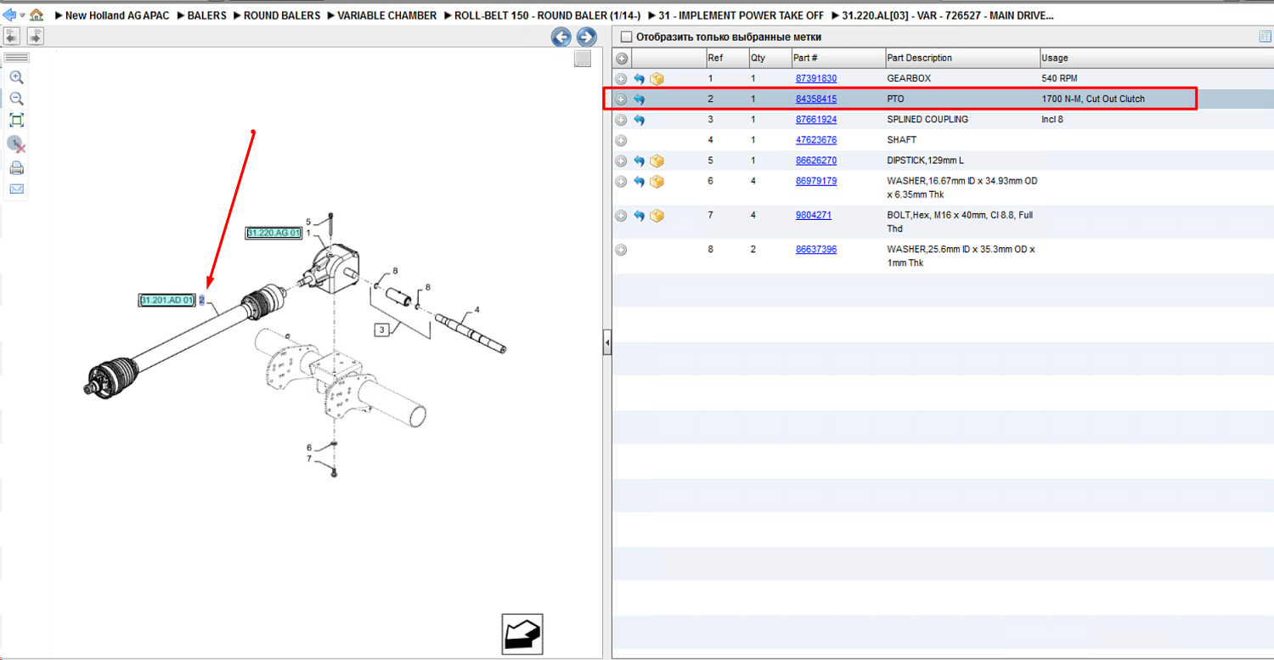1274x660 pixels.
Task: Click the fit-to-window diagram icon
Action: pos(16,120)
